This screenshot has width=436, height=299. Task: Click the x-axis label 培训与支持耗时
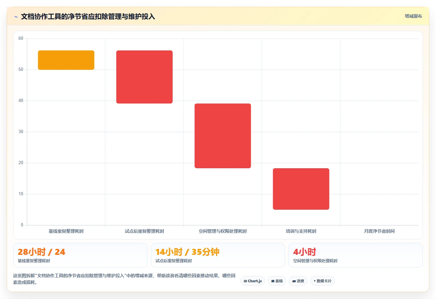point(301,231)
